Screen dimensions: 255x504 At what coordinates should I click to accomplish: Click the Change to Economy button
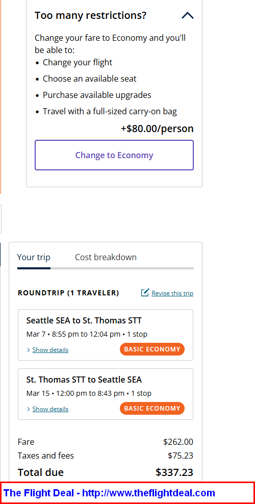[x=114, y=155]
